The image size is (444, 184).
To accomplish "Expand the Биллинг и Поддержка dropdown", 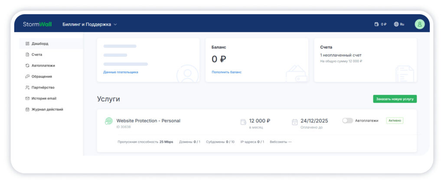I will click(90, 24).
